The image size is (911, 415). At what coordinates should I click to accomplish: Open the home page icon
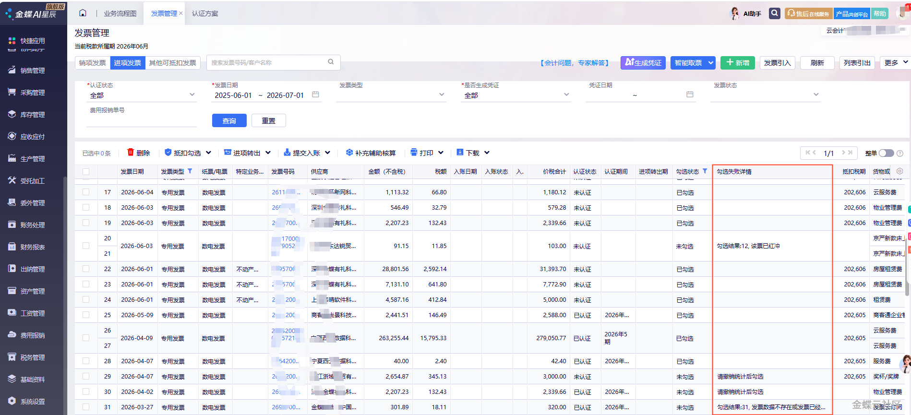[x=83, y=13]
